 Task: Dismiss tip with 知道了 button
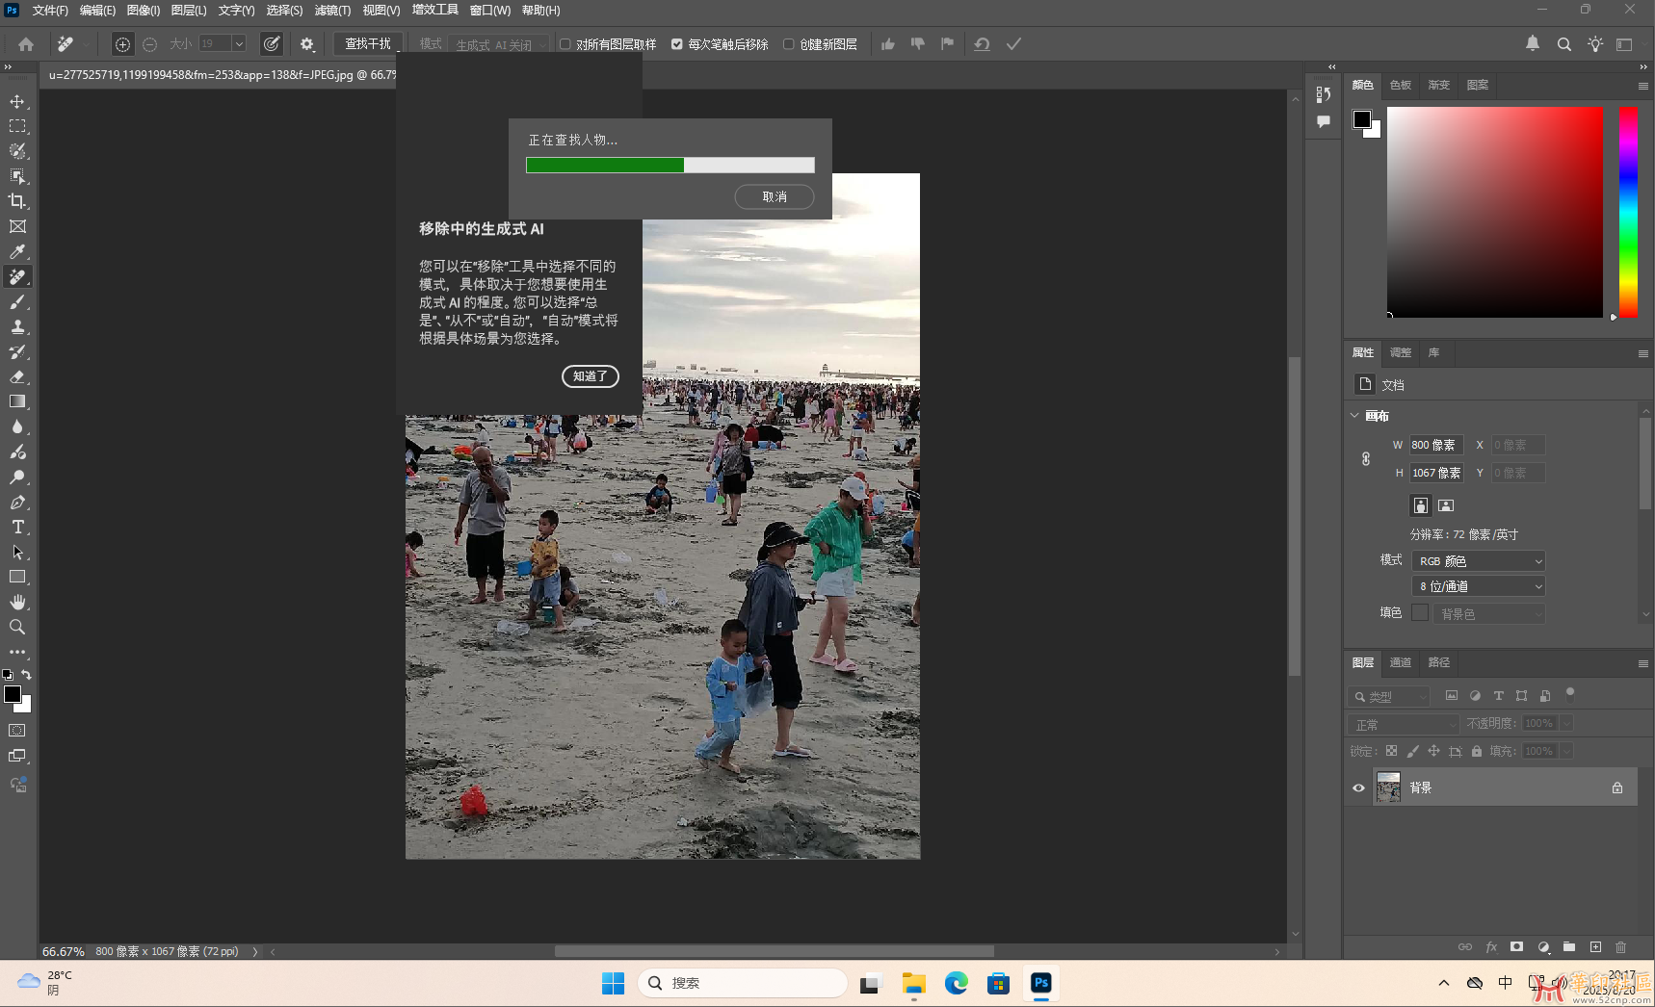click(x=591, y=376)
